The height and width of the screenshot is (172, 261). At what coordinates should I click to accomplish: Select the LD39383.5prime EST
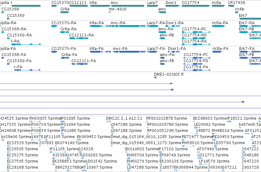click(83, 158)
